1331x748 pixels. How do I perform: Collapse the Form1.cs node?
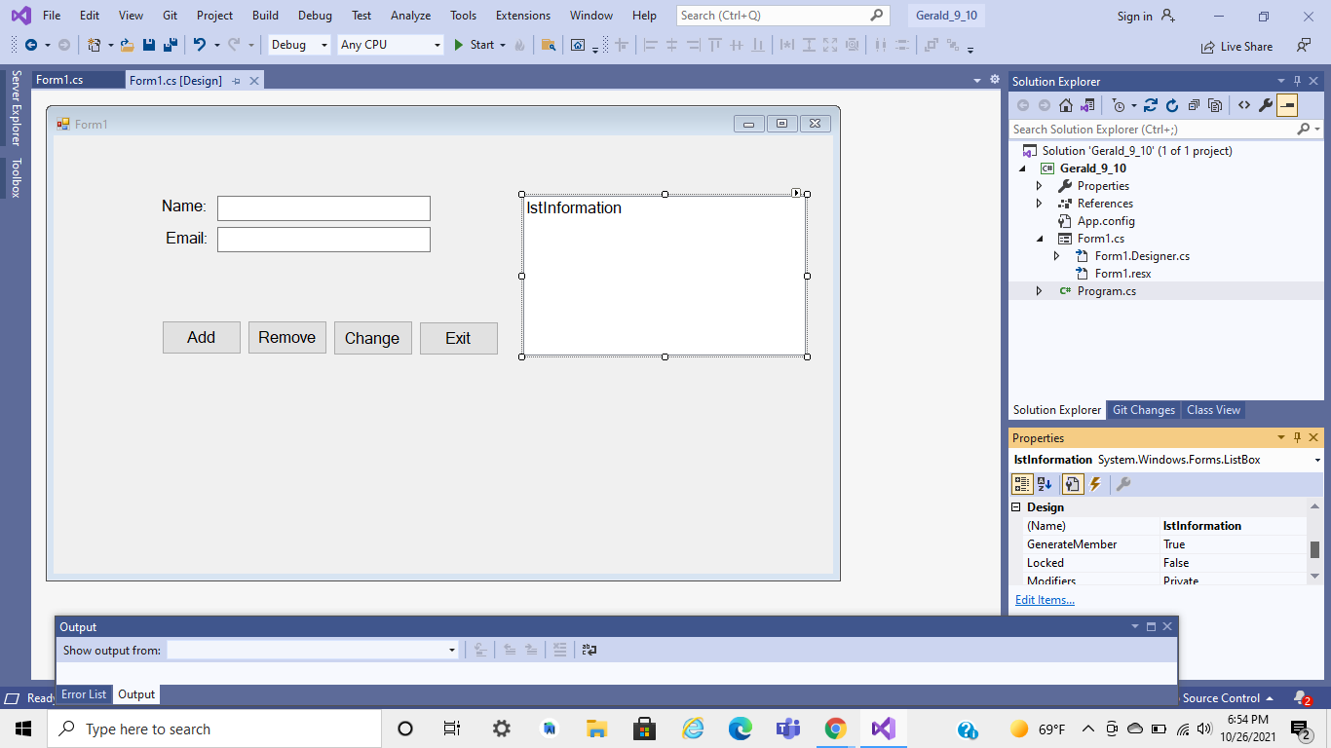[x=1039, y=238]
